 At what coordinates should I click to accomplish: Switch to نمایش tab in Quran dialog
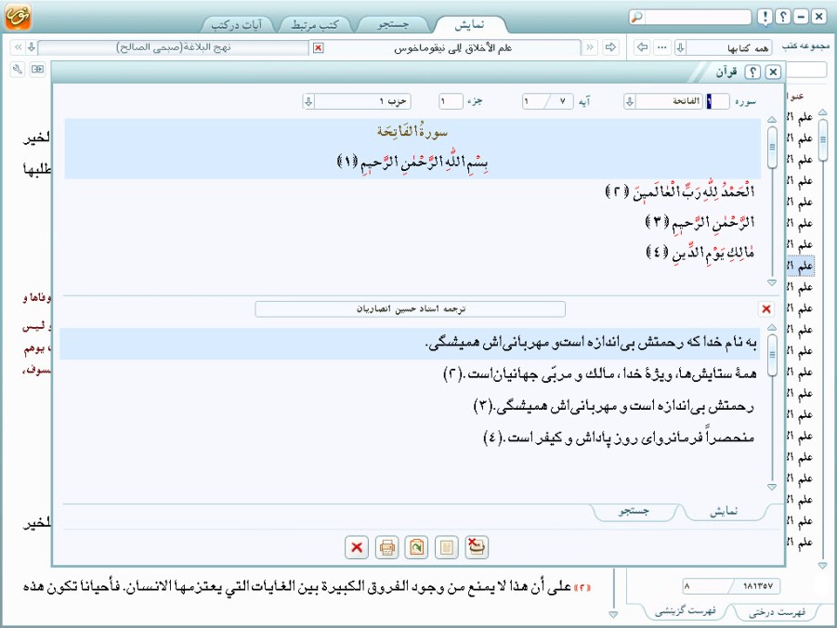(x=724, y=511)
